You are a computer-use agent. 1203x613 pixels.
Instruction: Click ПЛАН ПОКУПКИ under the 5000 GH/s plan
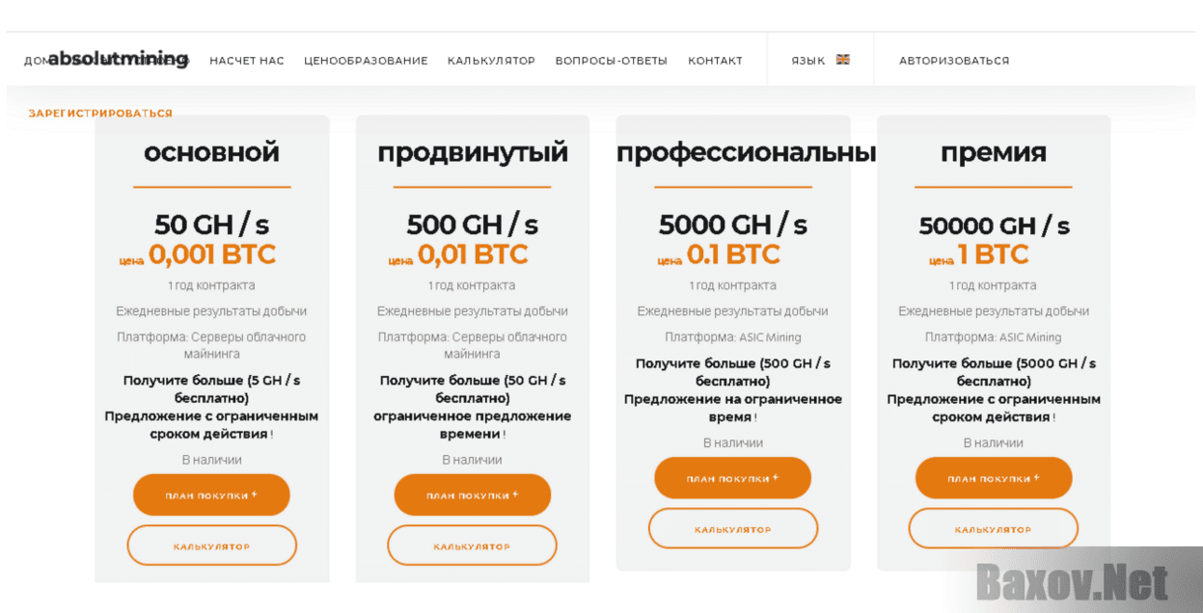tap(732, 478)
